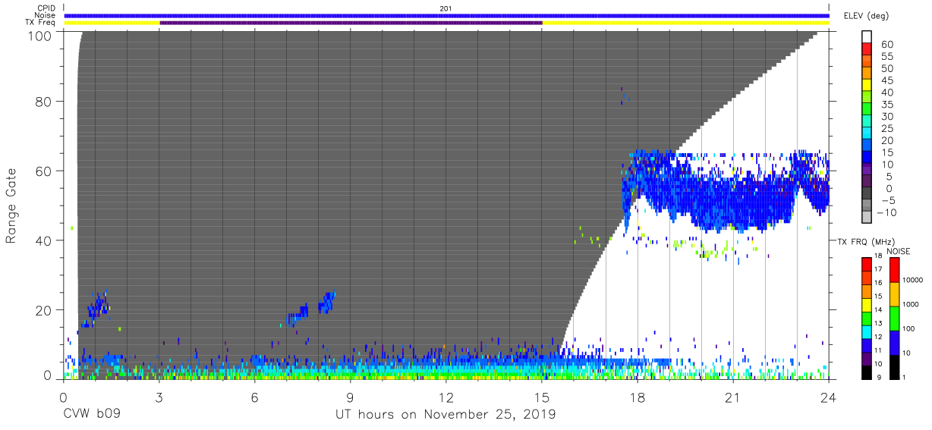The image size is (932, 430).
Task: Click the 'CPID' row label
Action: pyautogui.click(x=46, y=8)
